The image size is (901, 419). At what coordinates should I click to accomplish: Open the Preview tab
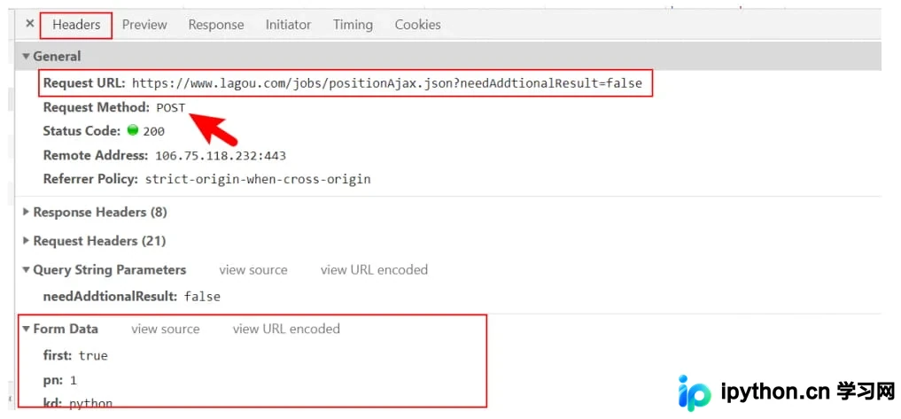point(144,26)
